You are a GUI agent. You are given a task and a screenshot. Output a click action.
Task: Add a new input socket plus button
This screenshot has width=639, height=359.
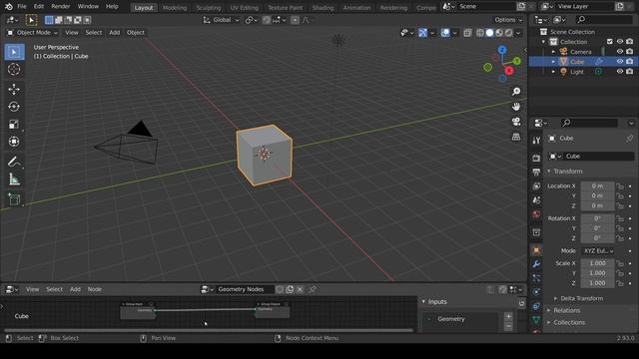click(x=508, y=316)
